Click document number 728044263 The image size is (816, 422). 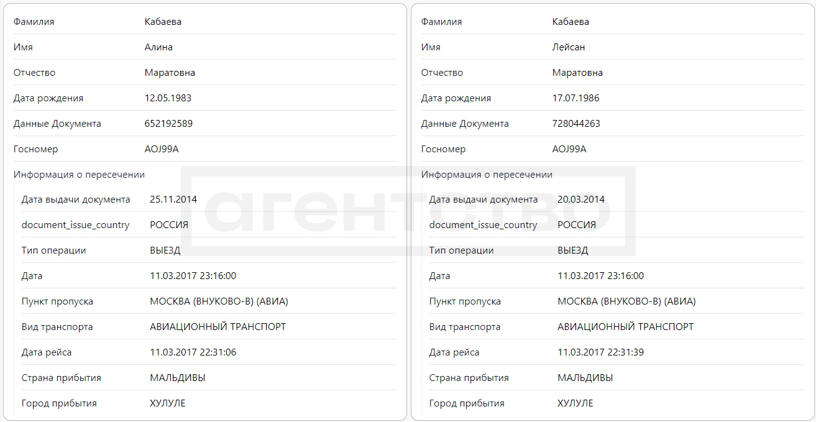click(x=576, y=124)
